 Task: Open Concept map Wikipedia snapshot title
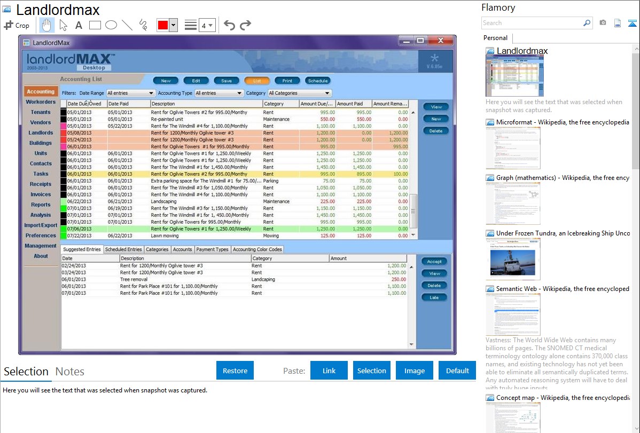pos(563,398)
